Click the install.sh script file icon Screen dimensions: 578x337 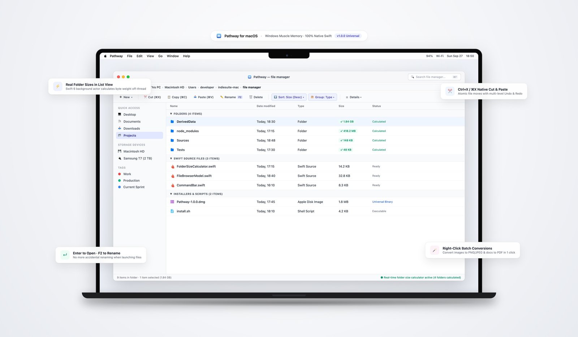pyautogui.click(x=172, y=211)
